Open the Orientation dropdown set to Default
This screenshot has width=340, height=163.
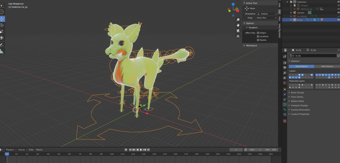pos(267,14)
